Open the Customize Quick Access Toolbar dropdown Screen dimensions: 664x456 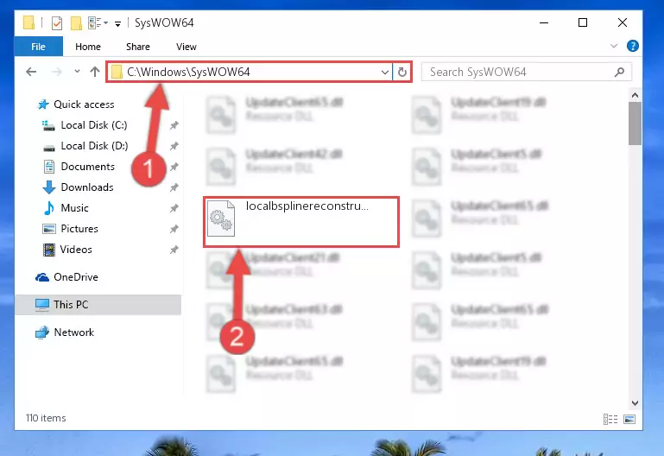coord(117,23)
